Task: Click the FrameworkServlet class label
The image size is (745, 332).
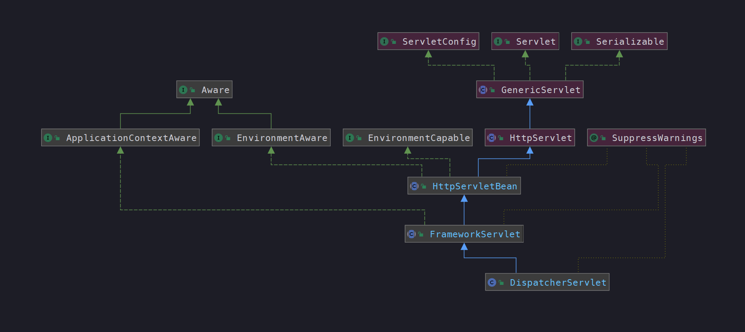Action: pos(475,234)
